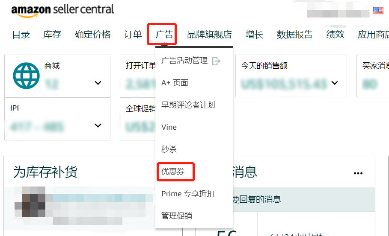Click the US flag marketplace icon
This screenshot has height=236, width=389.
click(378, 10)
